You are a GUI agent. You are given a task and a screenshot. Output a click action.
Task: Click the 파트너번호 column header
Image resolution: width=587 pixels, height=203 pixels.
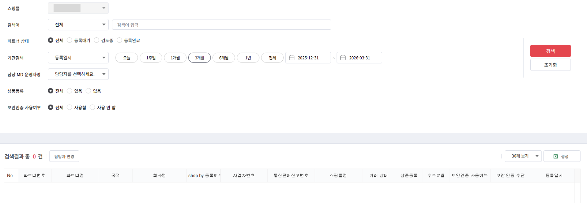(x=35, y=175)
